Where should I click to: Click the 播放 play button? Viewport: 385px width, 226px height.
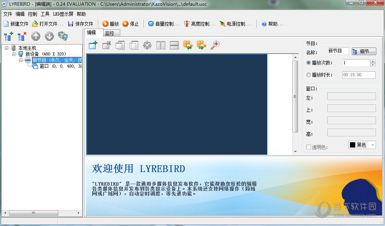pos(111,24)
